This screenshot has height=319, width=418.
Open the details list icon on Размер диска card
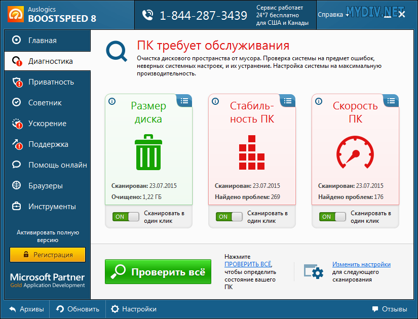point(184,101)
